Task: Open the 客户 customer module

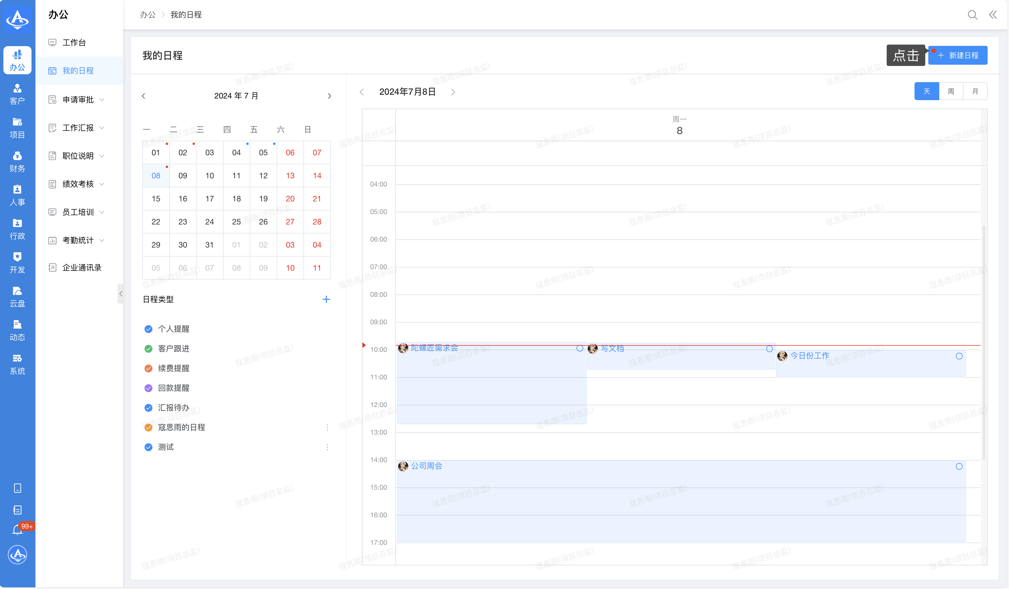Action: click(17, 94)
